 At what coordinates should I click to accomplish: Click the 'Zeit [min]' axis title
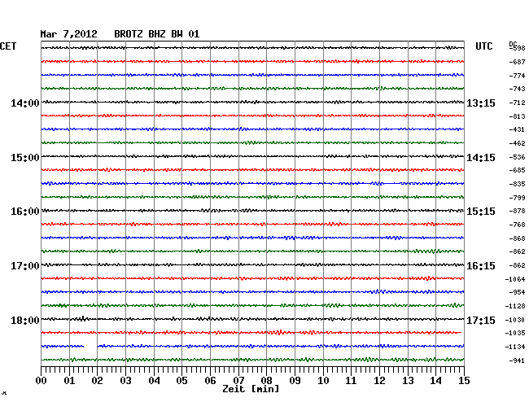tap(251, 391)
